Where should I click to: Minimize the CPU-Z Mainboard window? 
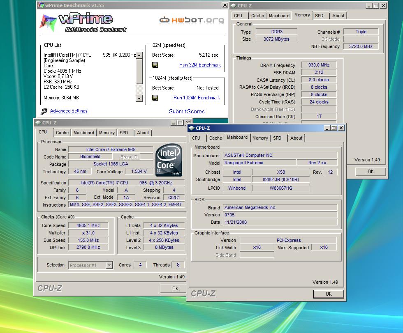(x=327, y=128)
